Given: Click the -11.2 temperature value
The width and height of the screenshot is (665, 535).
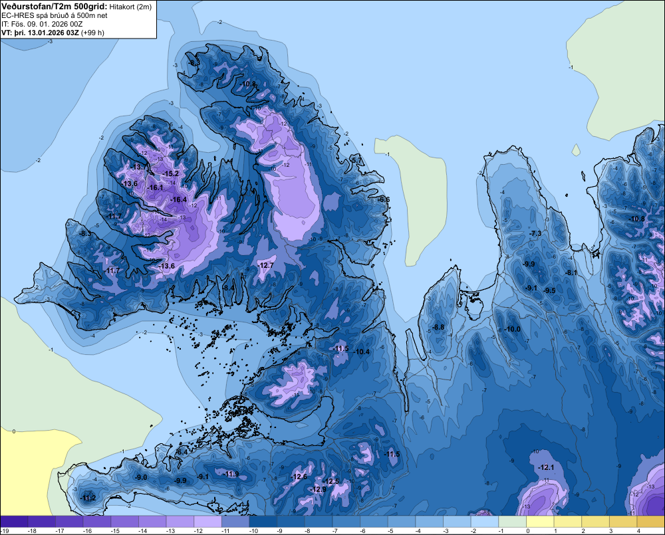Looking at the screenshot, I should [87, 498].
